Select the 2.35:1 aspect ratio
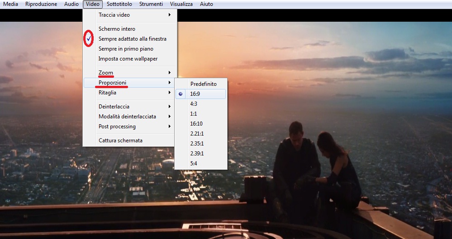 pyautogui.click(x=197, y=144)
